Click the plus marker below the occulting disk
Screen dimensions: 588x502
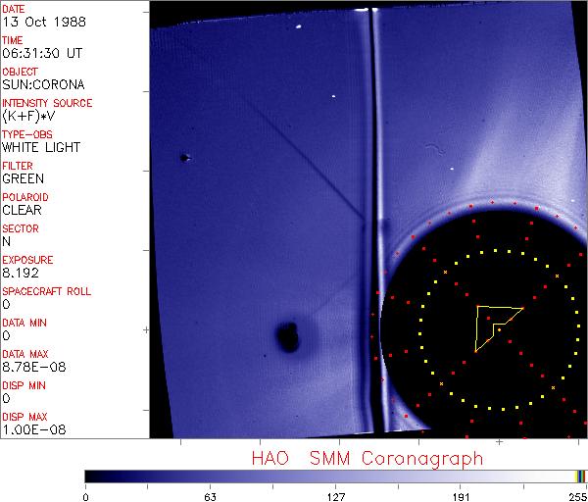click(x=499, y=442)
